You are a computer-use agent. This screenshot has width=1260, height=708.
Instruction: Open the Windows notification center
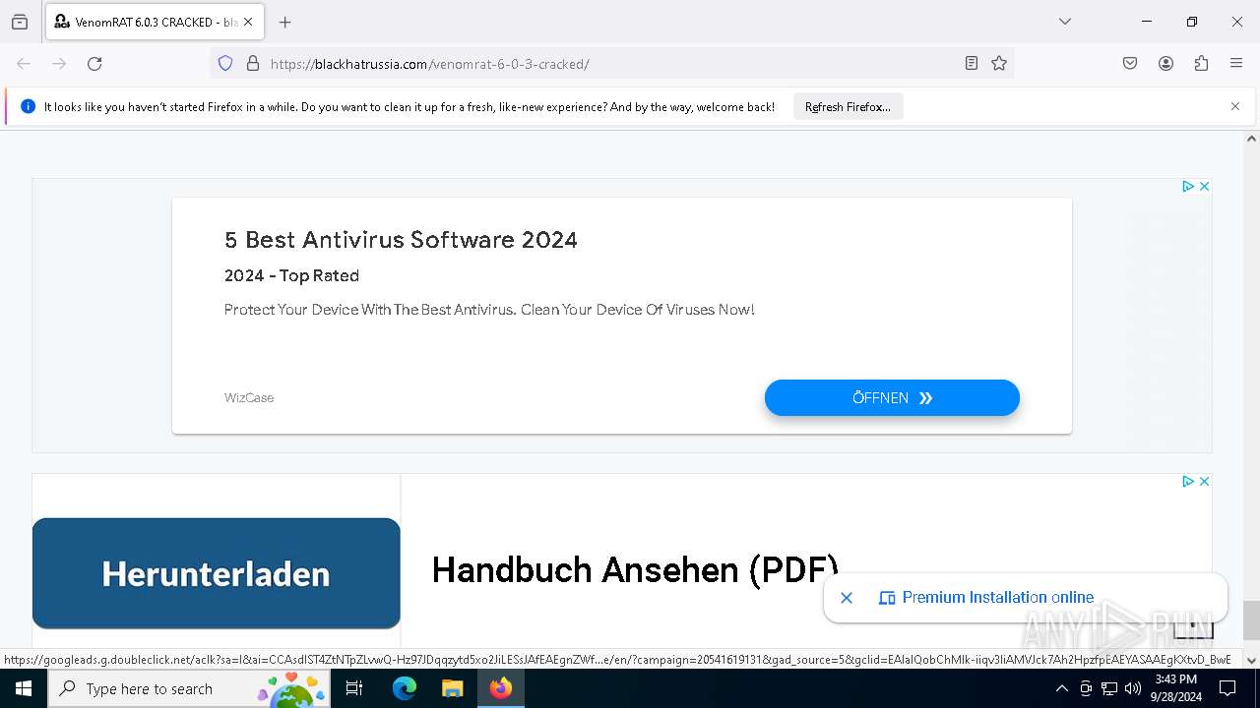point(1228,688)
